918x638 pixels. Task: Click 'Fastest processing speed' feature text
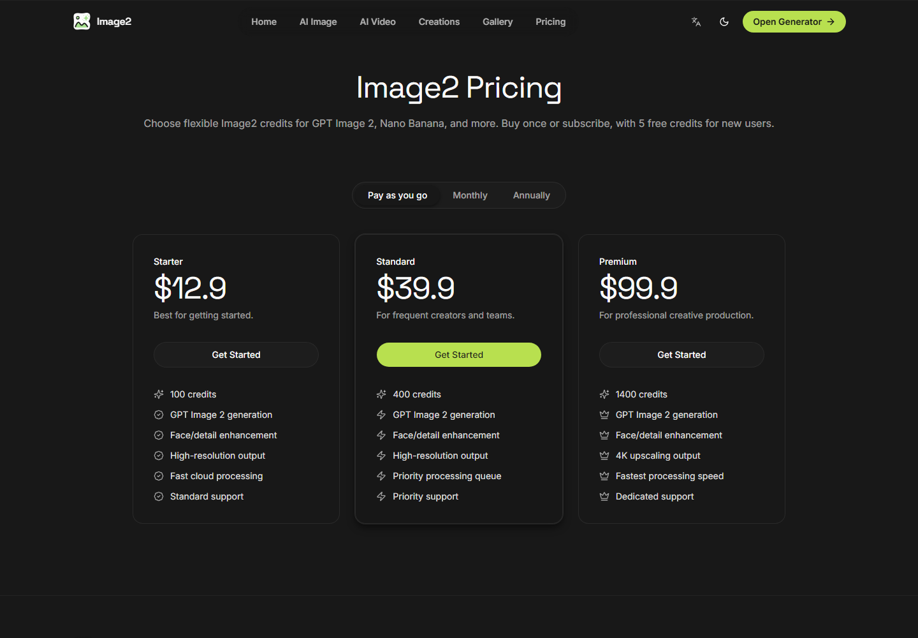click(x=669, y=476)
